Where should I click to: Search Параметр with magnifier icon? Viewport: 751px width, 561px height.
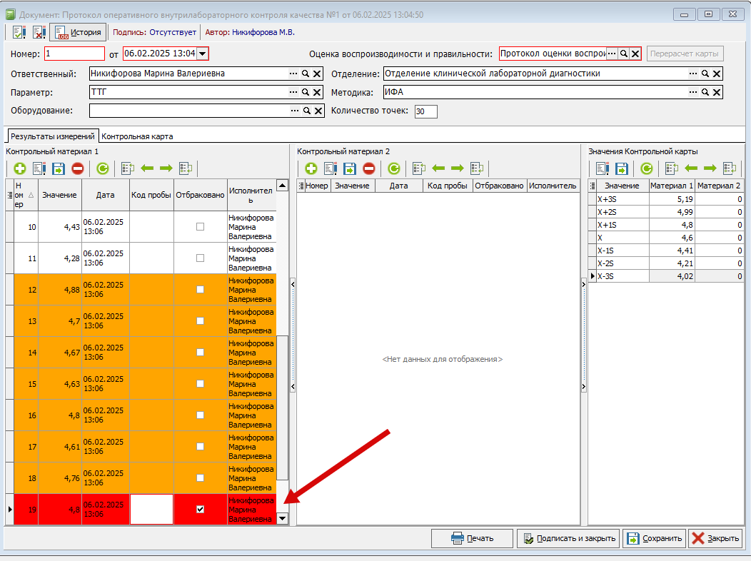pos(306,92)
